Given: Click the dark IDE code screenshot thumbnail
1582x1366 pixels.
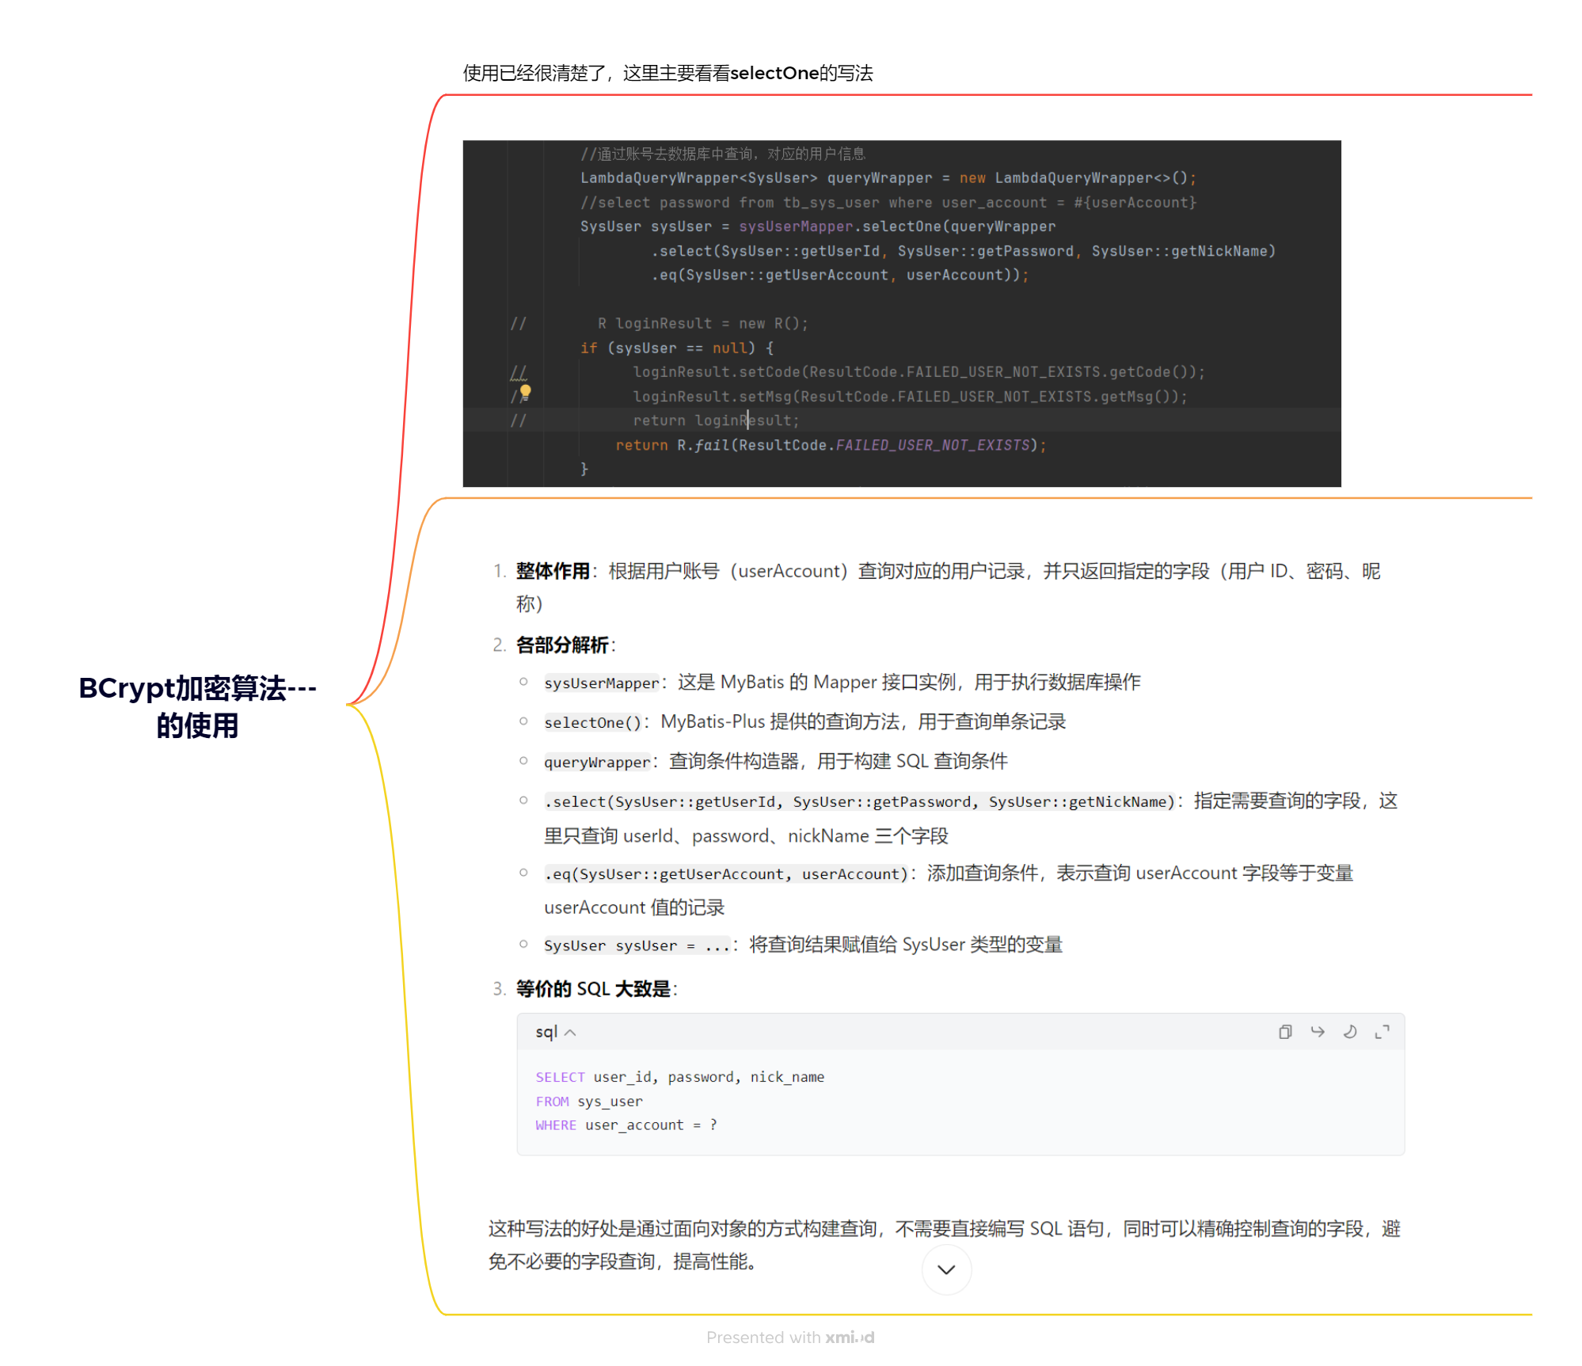Looking at the screenshot, I should point(902,314).
